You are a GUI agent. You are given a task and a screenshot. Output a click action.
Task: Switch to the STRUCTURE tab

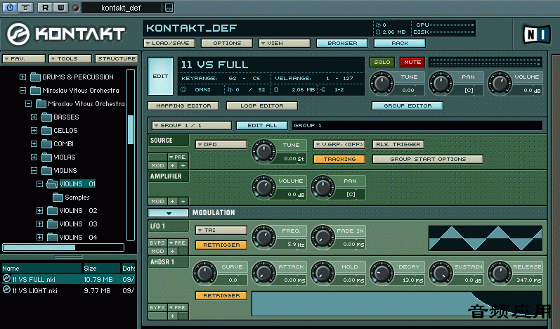click(x=117, y=58)
